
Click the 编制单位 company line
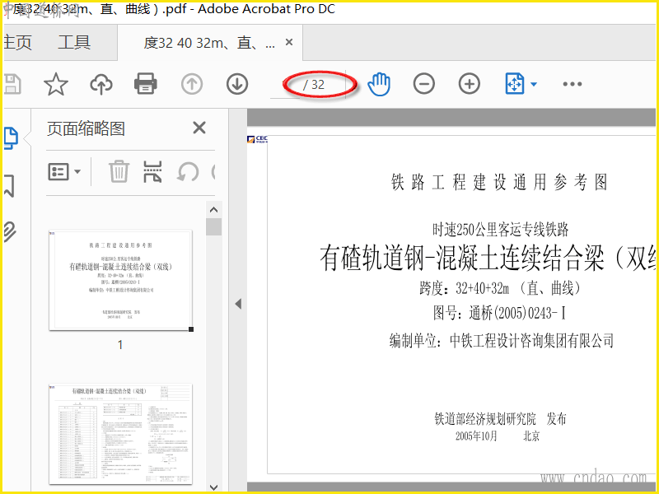pos(501,340)
